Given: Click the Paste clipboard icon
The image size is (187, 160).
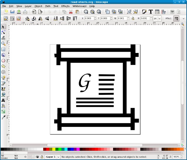Looking at the screenshot, I should (77, 12).
